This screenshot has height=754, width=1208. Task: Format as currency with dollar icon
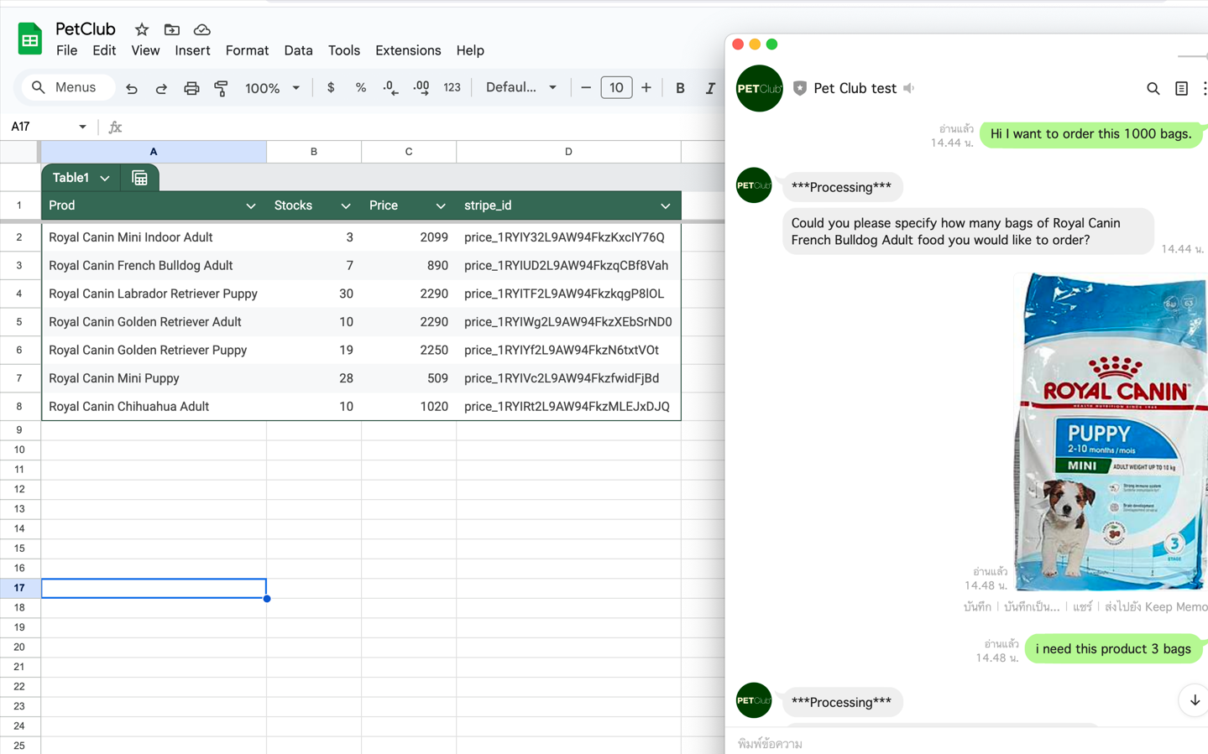point(331,87)
